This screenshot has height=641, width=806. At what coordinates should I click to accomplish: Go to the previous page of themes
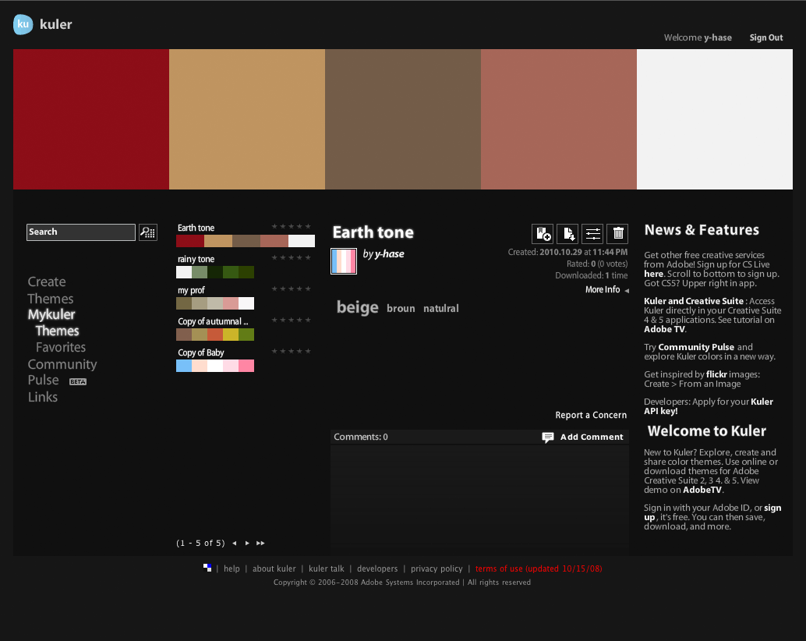click(235, 543)
